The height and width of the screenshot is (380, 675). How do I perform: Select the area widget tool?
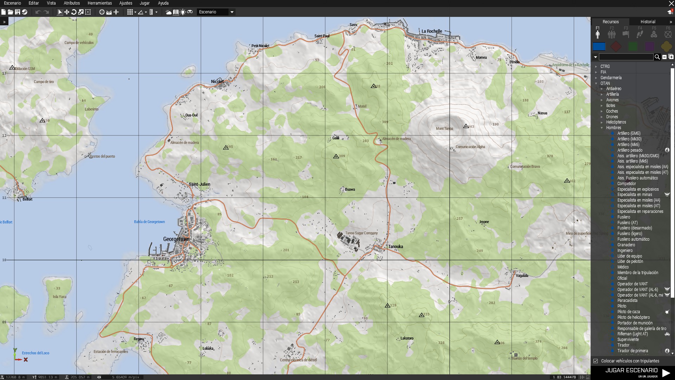[88, 12]
